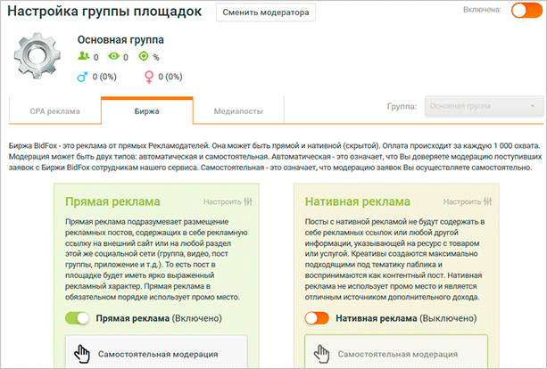Screen dimensions: 547x369
Task: Click the green Нативная реклама card heading
Action: [x=358, y=201]
